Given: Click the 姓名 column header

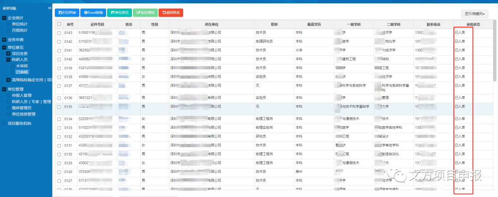Looking at the screenshot, I should coord(129,24).
